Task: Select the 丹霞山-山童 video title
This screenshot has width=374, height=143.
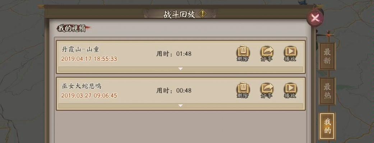Action: click(x=80, y=49)
